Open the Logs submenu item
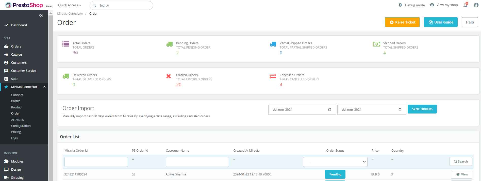 coord(14,138)
